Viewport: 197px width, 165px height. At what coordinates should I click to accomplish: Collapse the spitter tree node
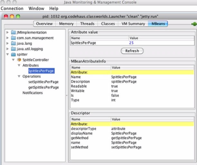pyautogui.click(x=7, y=55)
